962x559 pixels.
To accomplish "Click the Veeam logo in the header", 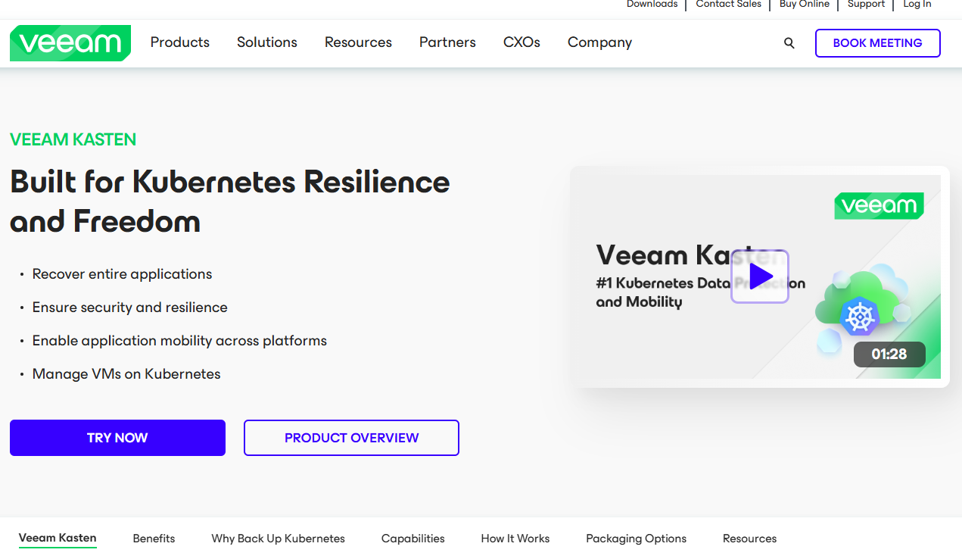I will [x=70, y=42].
